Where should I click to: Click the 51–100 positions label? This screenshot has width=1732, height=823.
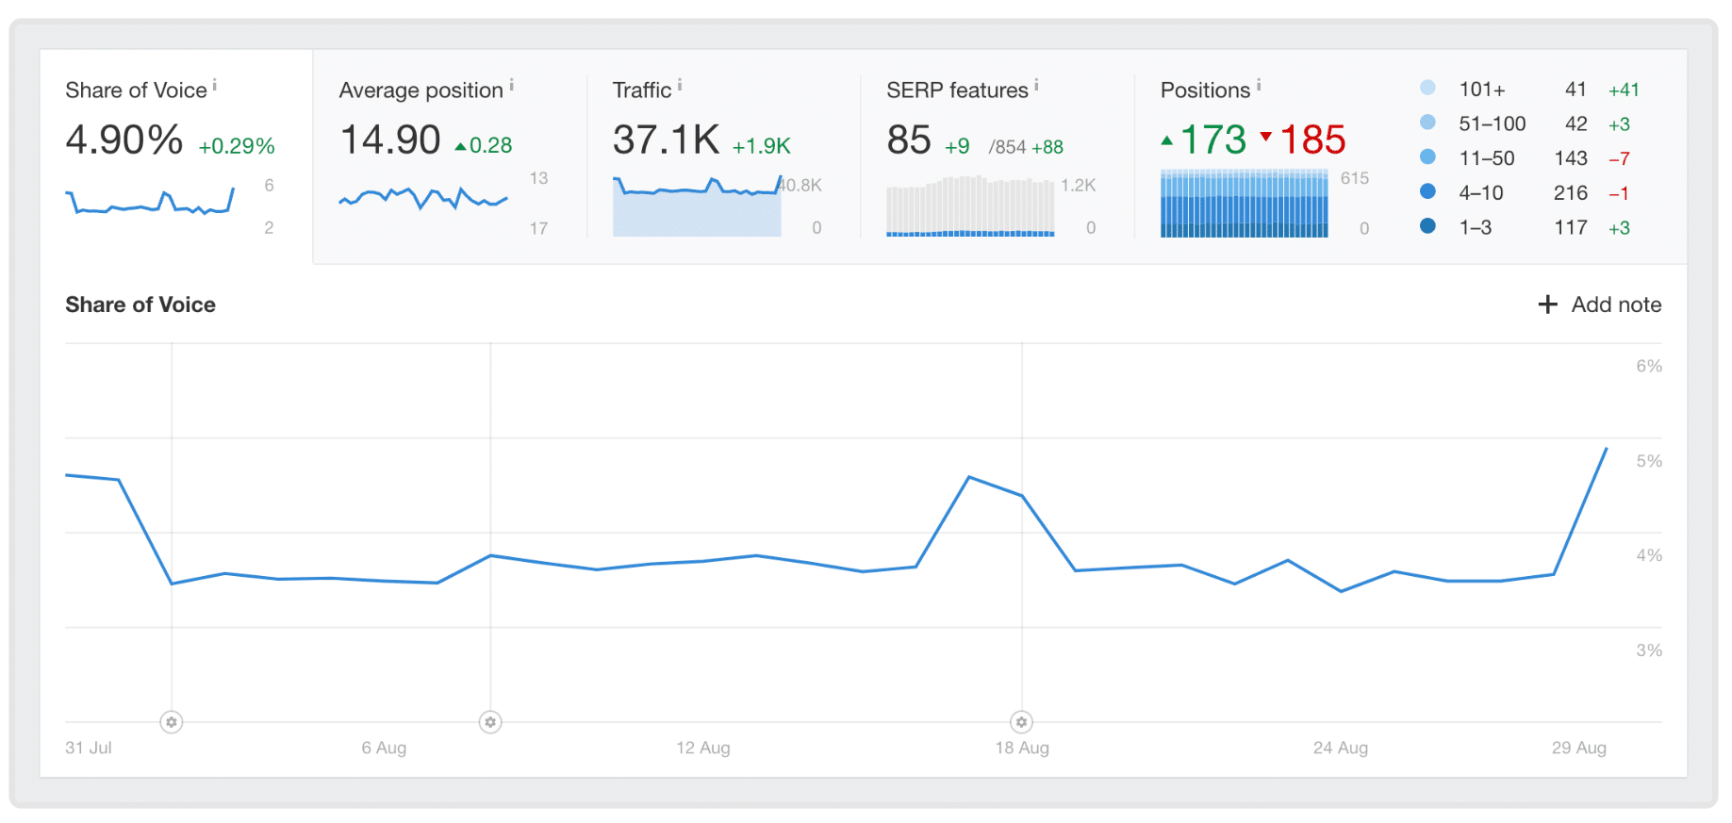point(1493,123)
